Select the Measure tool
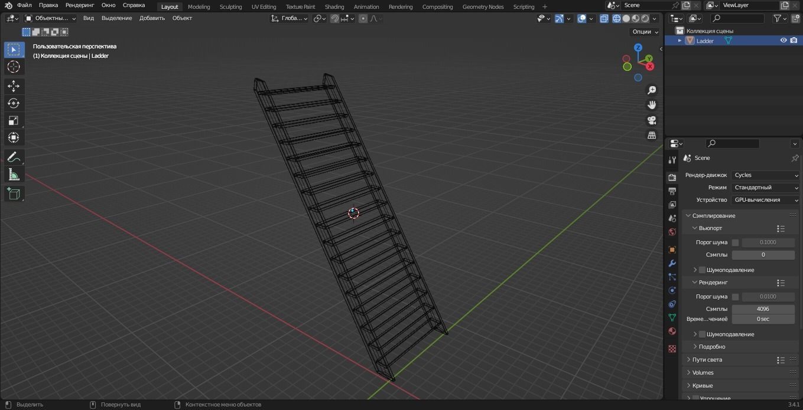The image size is (803, 410). point(14,175)
